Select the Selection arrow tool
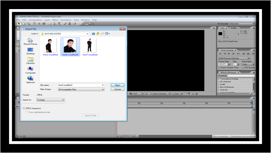Screen dimensions: 271x153 coord(19,23)
